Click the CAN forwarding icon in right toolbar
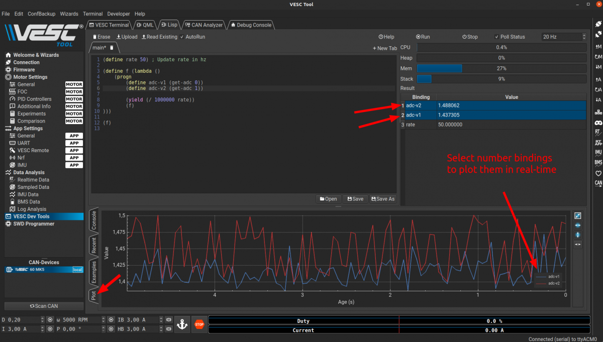This screenshot has height=342, width=603. [x=598, y=183]
